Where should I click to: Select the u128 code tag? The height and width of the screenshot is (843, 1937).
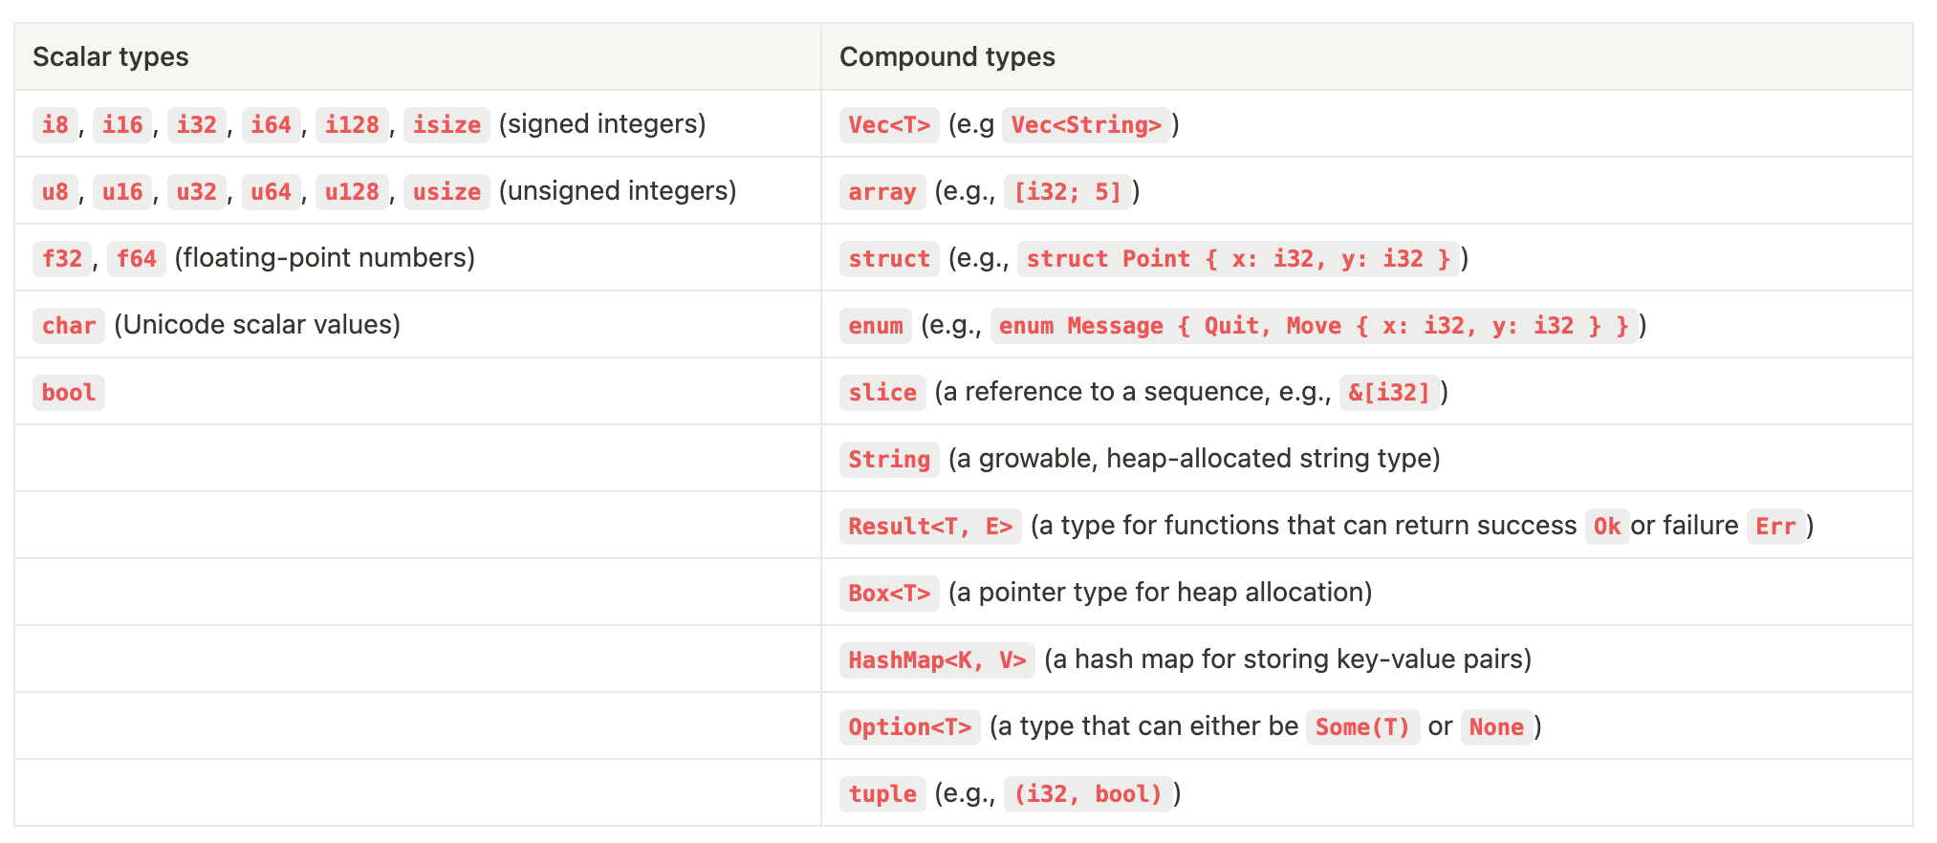point(352,192)
